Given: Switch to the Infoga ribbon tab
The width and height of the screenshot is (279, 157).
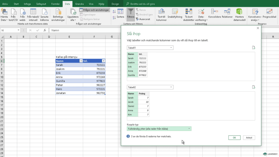Looking at the screenshot, I should [x=27, y=4].
